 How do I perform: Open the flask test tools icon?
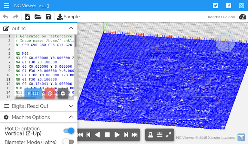(x=151, y=135)
